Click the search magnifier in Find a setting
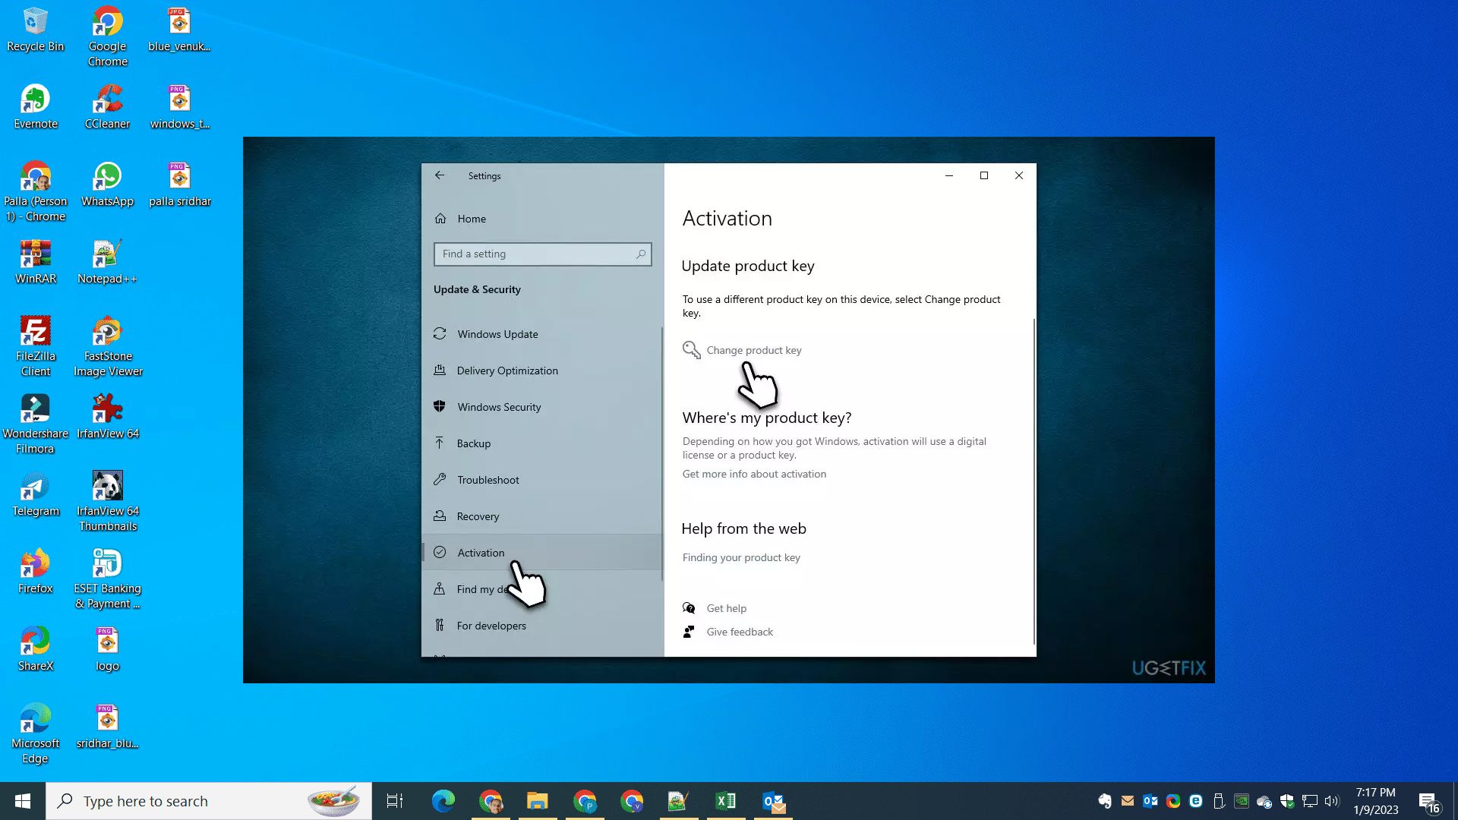 (x=641, y=254)
